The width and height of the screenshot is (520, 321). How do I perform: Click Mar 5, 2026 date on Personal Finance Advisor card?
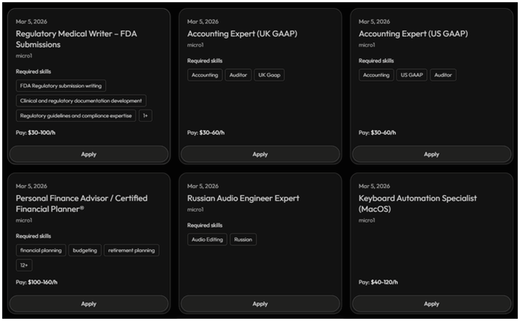point(31,186)
